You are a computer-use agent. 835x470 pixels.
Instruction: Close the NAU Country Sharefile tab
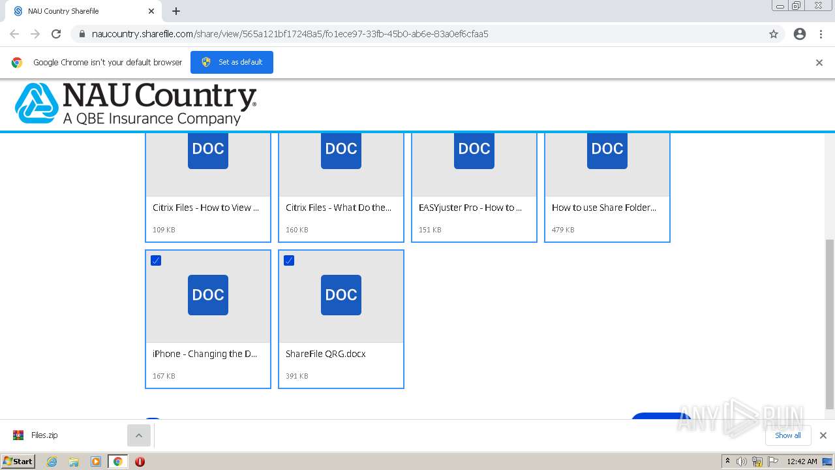[151, 11]
